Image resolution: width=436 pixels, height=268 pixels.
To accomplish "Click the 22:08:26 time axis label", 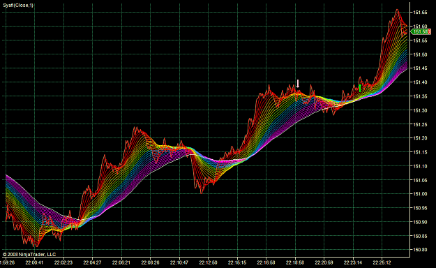I will point(150,262).
